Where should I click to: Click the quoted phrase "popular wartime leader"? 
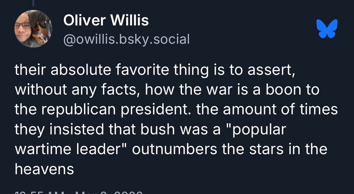[x=149, y=139]
